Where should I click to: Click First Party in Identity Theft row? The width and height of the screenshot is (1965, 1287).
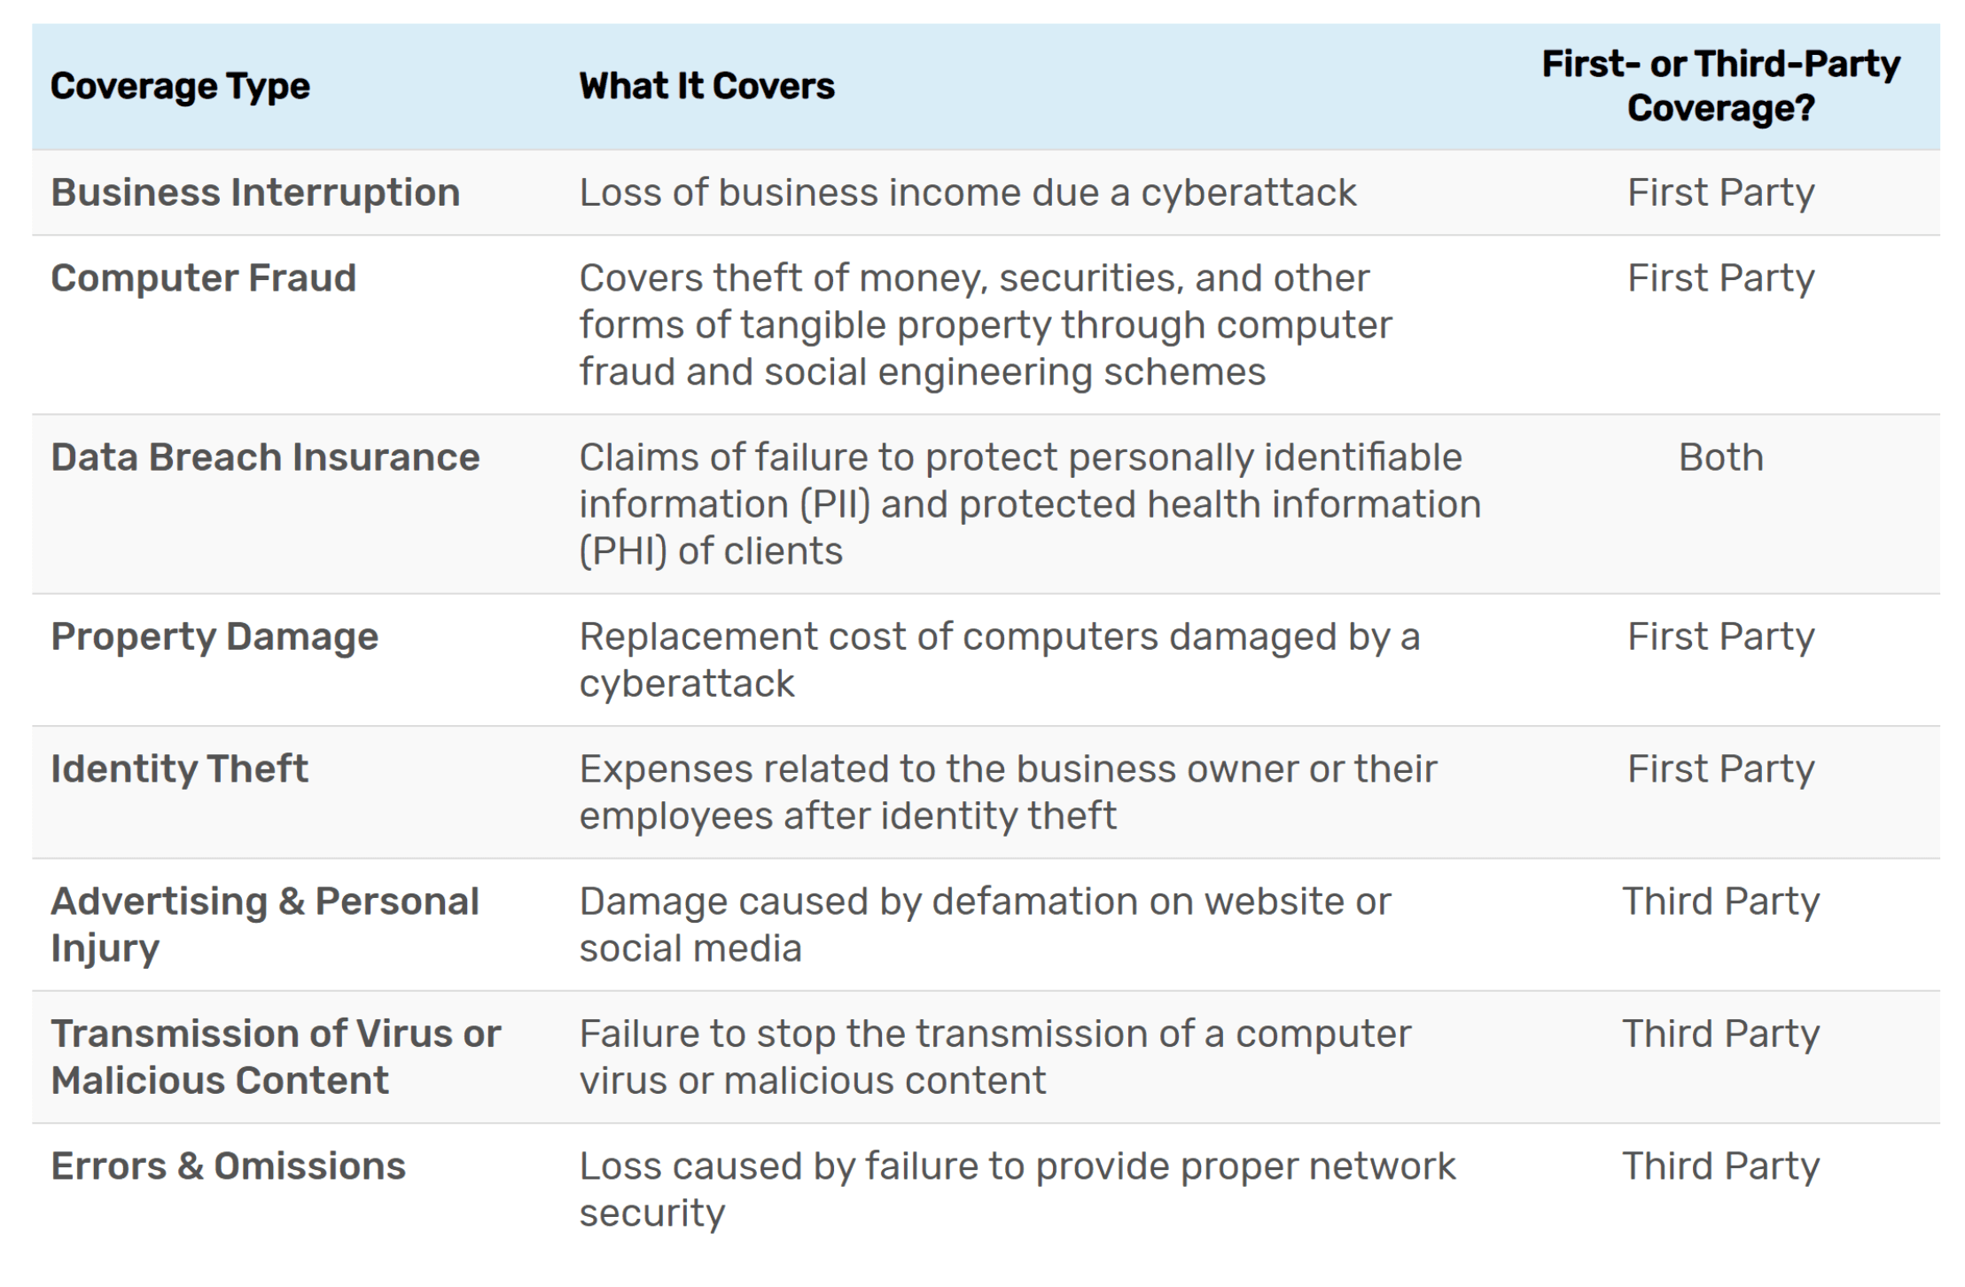(x=1720, y=768)
